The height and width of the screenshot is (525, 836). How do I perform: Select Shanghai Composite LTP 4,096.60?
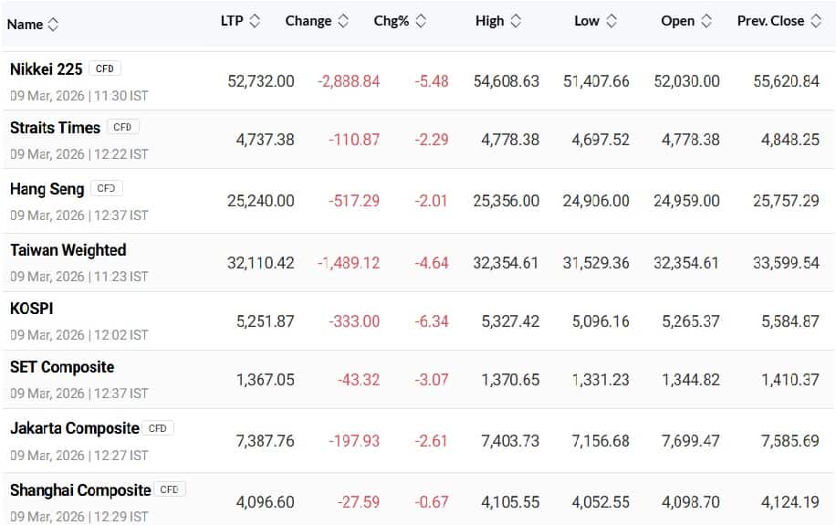[x=265, y=502]
